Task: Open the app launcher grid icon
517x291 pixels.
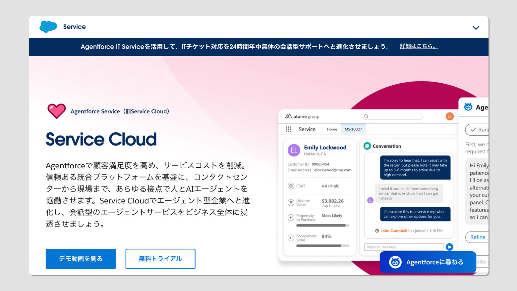Action: coord(289,129)
